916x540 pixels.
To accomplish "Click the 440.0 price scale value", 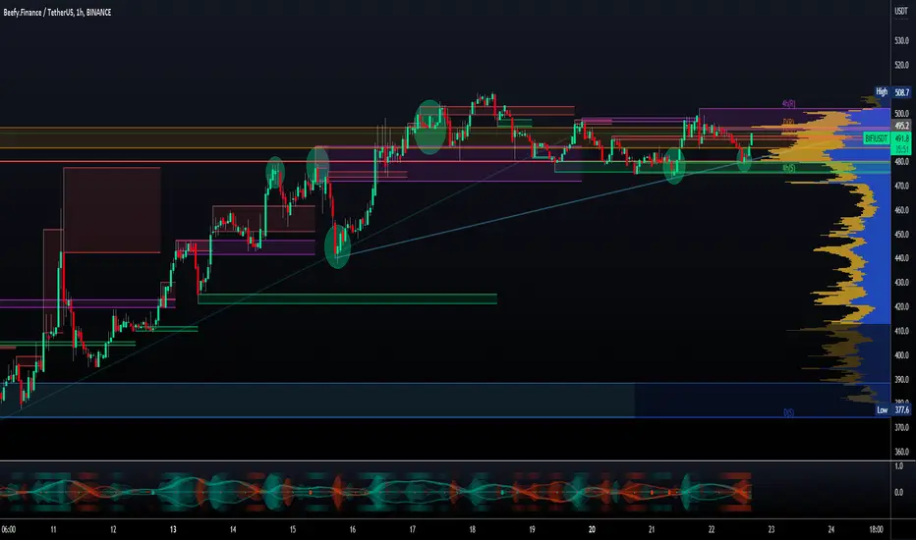I will 901,258.
